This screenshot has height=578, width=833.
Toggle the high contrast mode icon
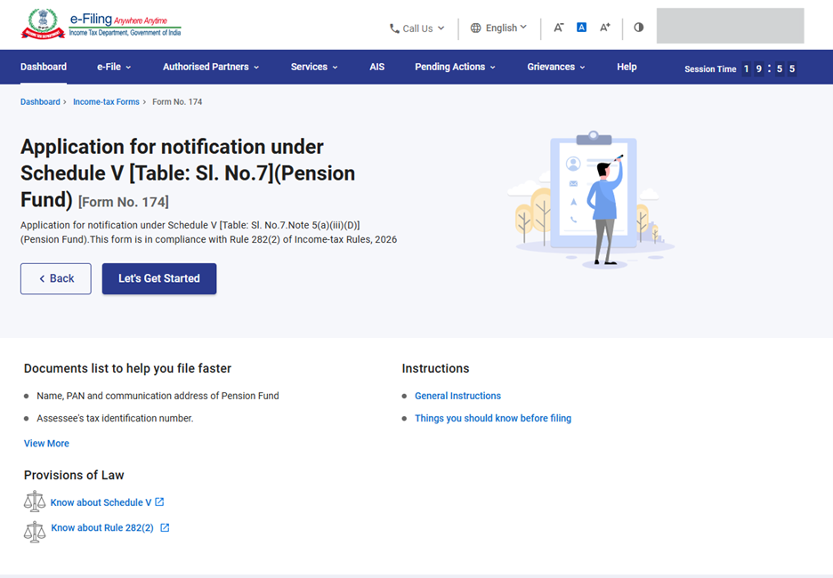click(x=638, y=28)
